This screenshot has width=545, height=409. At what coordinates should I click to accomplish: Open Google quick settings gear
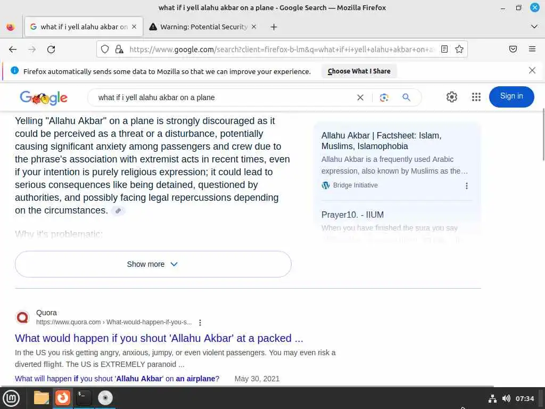coord(451,97)
